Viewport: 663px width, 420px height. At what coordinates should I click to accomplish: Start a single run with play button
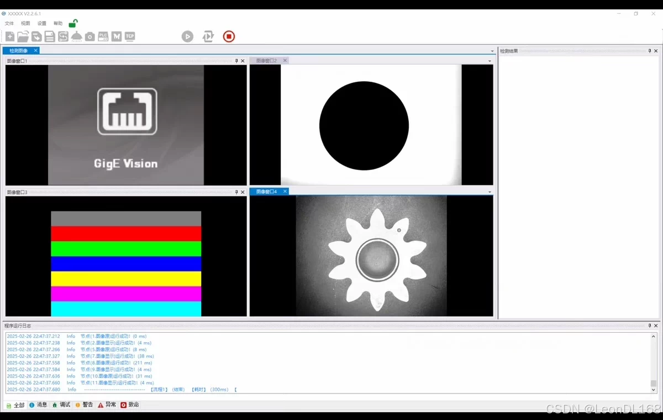tap(188, 36)
